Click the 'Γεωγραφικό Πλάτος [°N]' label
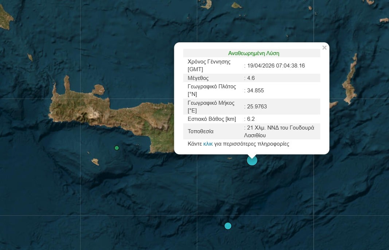The width and height of the screenshot is (389, 250). click(211, 91)
